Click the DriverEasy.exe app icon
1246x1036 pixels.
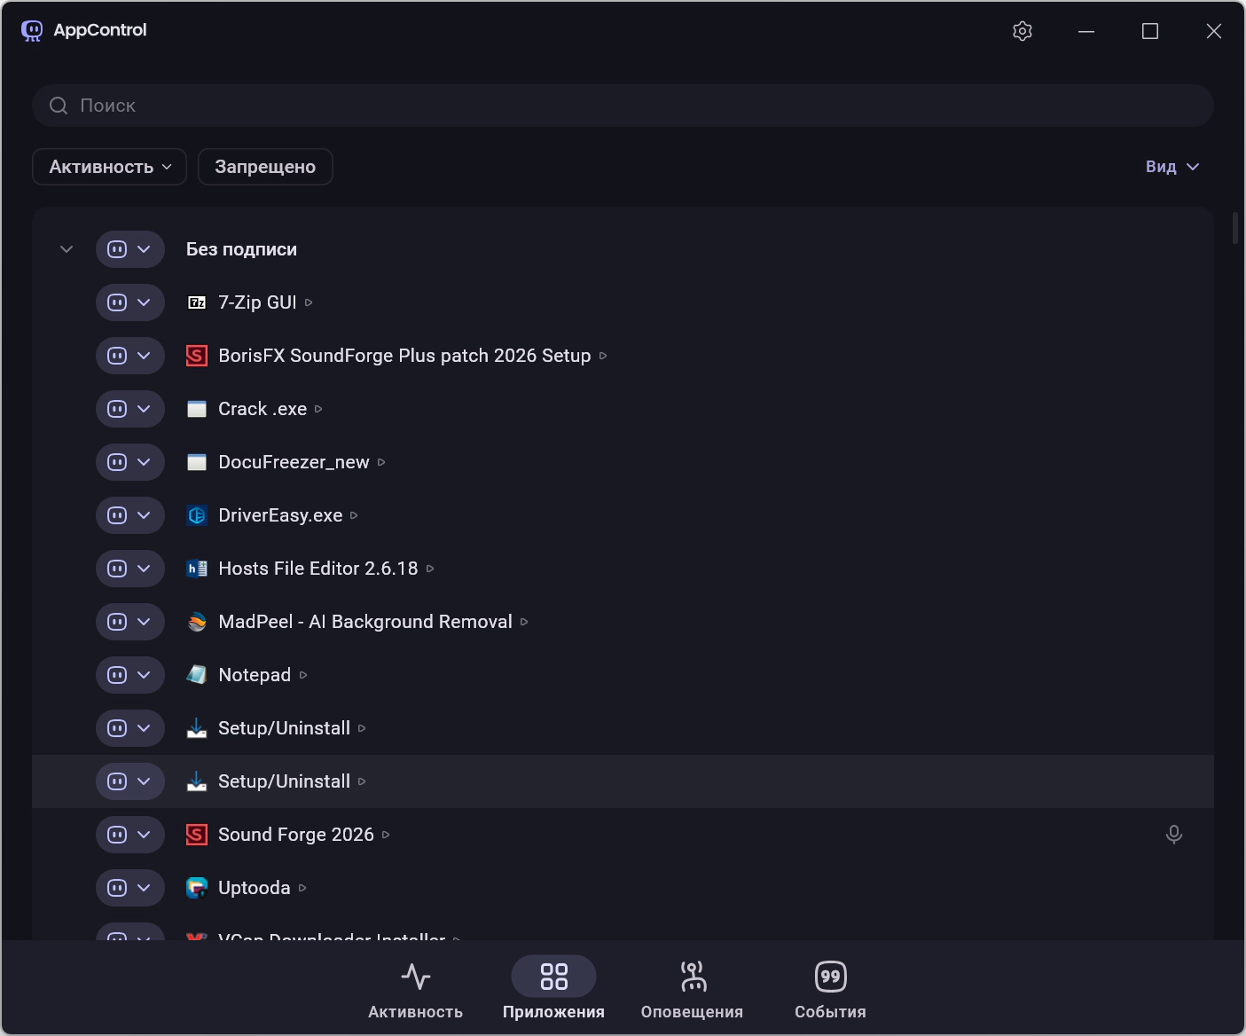[197, 515]
